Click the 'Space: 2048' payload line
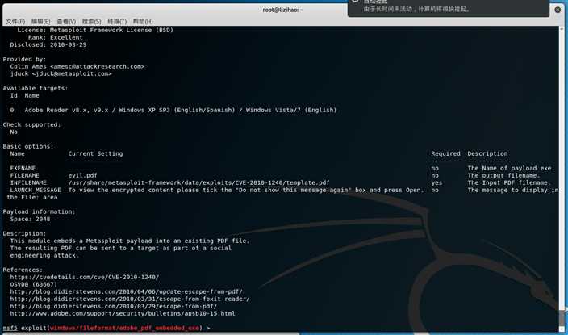The width and height of the screenshot is (568, 335). (30, 219)
